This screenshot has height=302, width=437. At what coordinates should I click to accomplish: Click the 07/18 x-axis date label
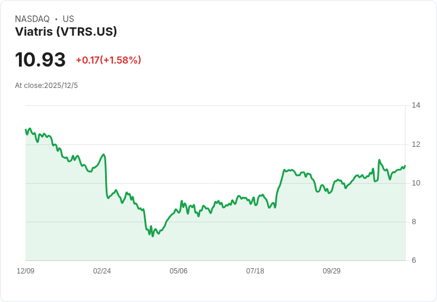(x=255, y=270)
